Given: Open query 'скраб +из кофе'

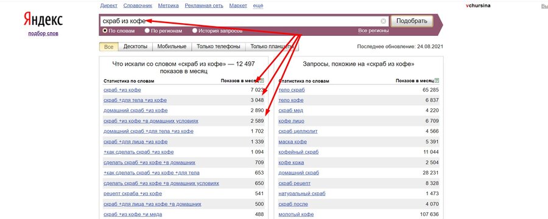Looking at the screenshot, I should [x=122, y=90].
